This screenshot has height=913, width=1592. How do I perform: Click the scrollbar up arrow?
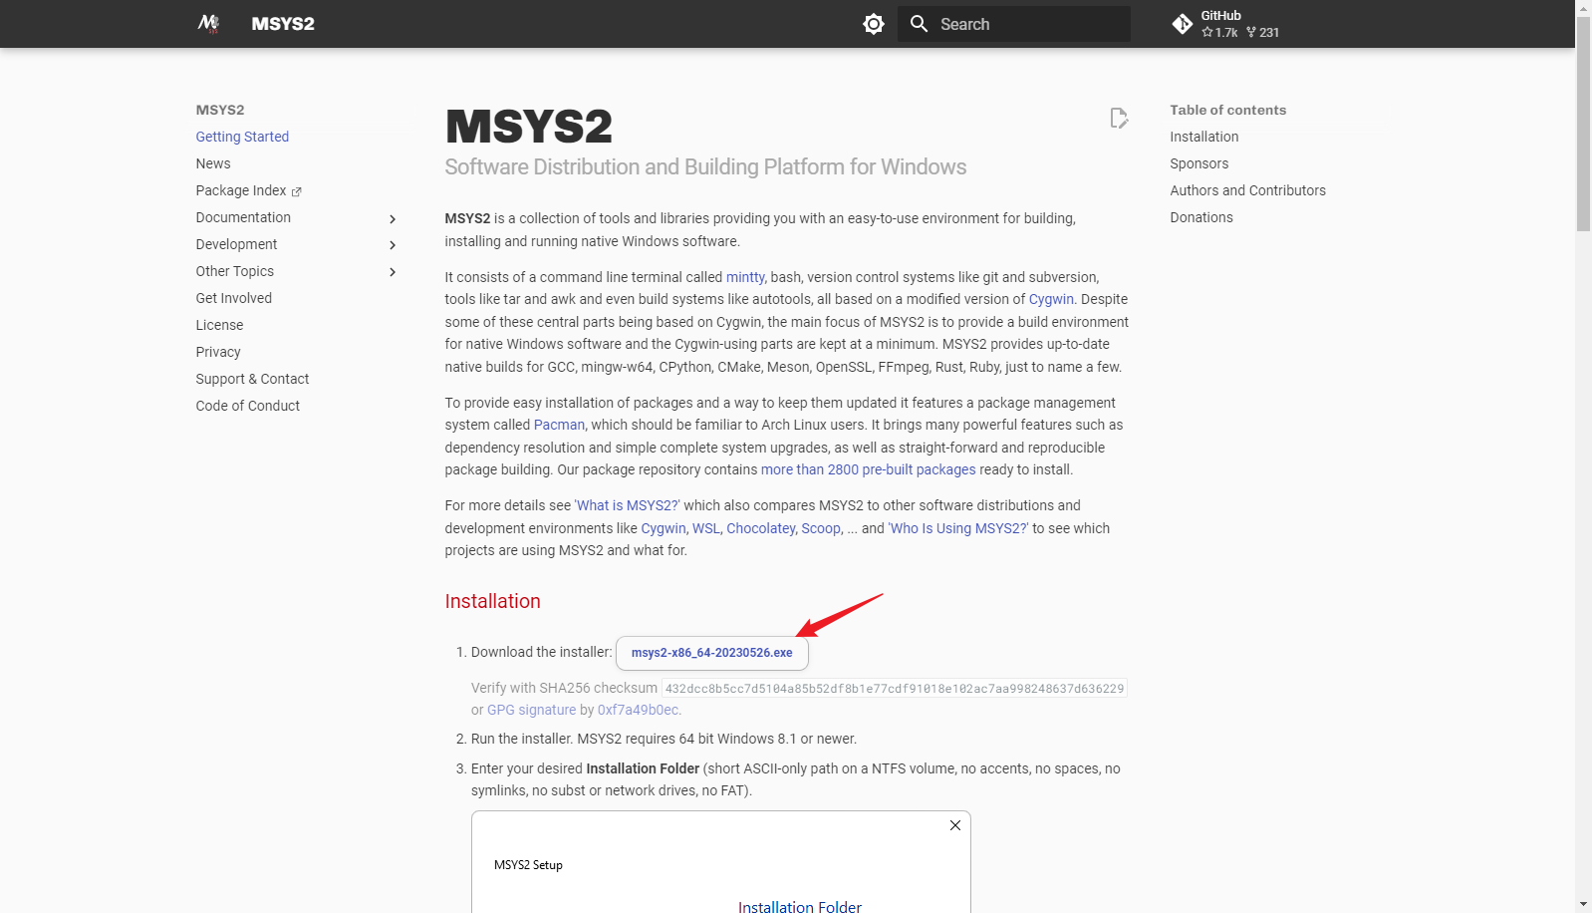(x=1583, y=7)
